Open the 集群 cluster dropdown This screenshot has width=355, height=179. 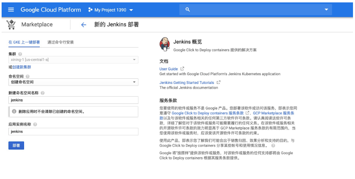[x=73, y=60]
